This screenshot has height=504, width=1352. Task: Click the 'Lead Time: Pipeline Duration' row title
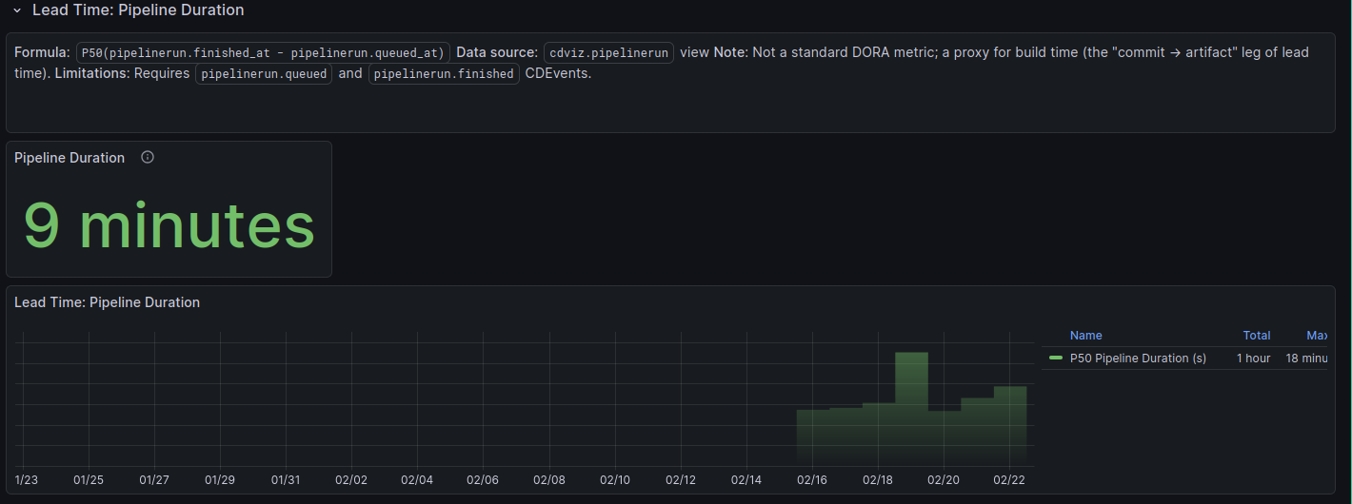tap(138, 10)
